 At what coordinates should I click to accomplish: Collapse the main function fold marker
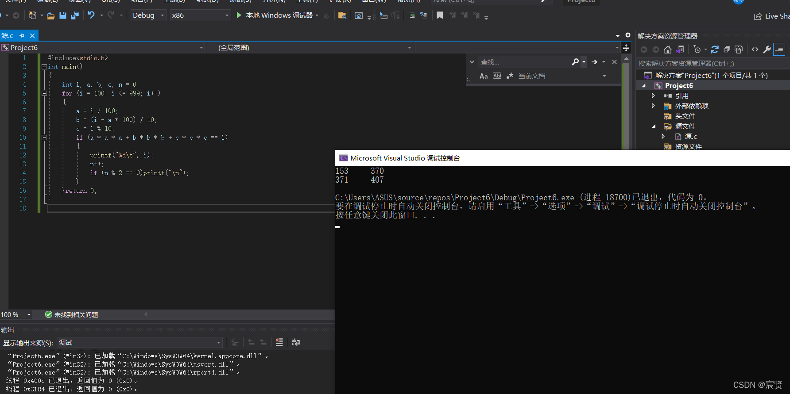pos(44,67)
